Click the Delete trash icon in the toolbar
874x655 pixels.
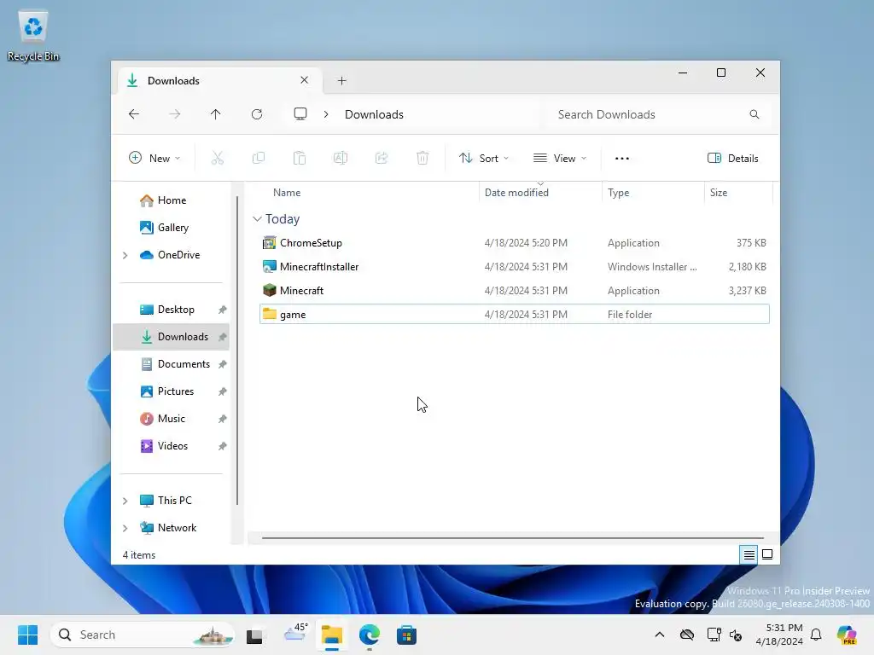coord(422,158)
